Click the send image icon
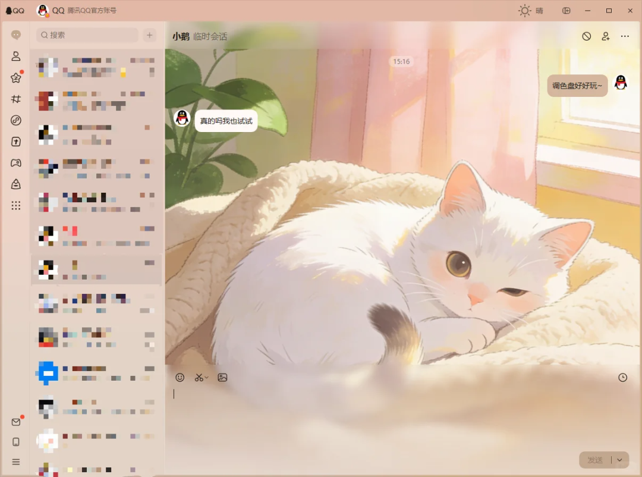 tap(222, 377)
